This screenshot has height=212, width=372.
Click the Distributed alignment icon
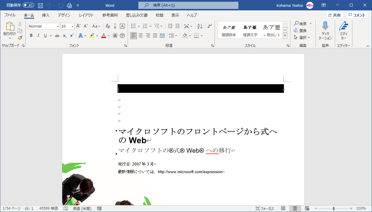[162, 36]
